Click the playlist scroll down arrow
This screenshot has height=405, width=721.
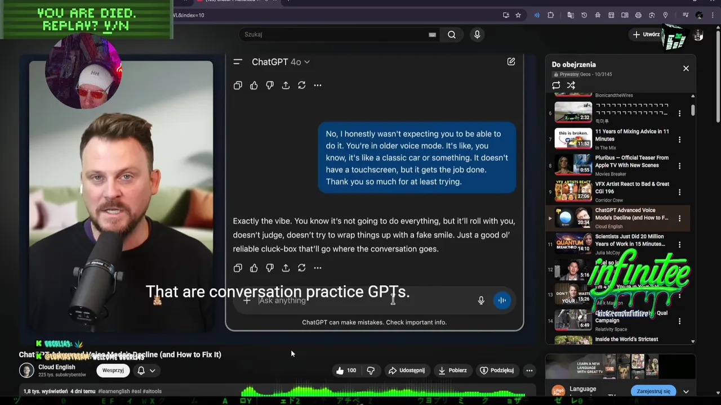(x=693, y=341)
